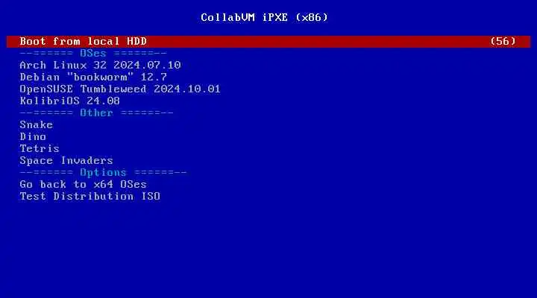Launch the Dino game entry

click(33, 136)
